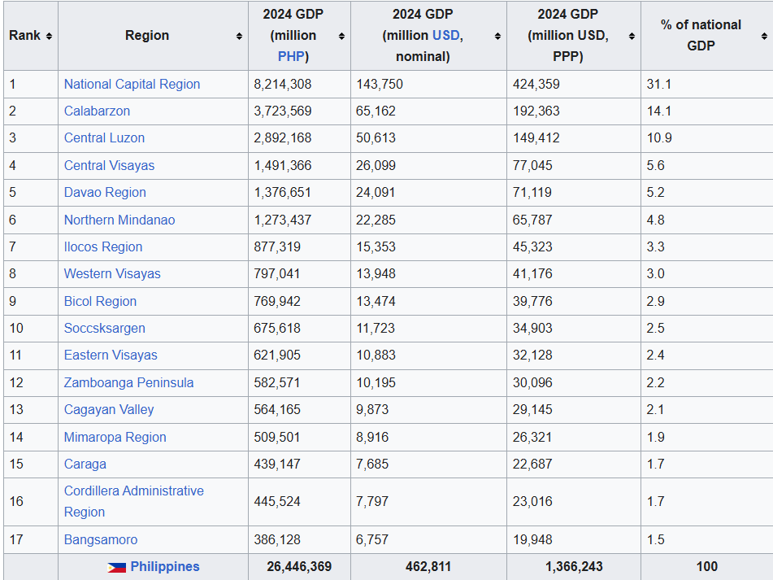Viewport: 773px width, 580px height.
Task: Select the percentage 5.2
Action: coord(656,192)
